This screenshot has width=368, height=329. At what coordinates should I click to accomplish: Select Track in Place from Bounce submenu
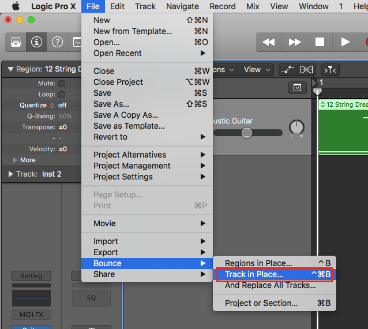point(275,274)
